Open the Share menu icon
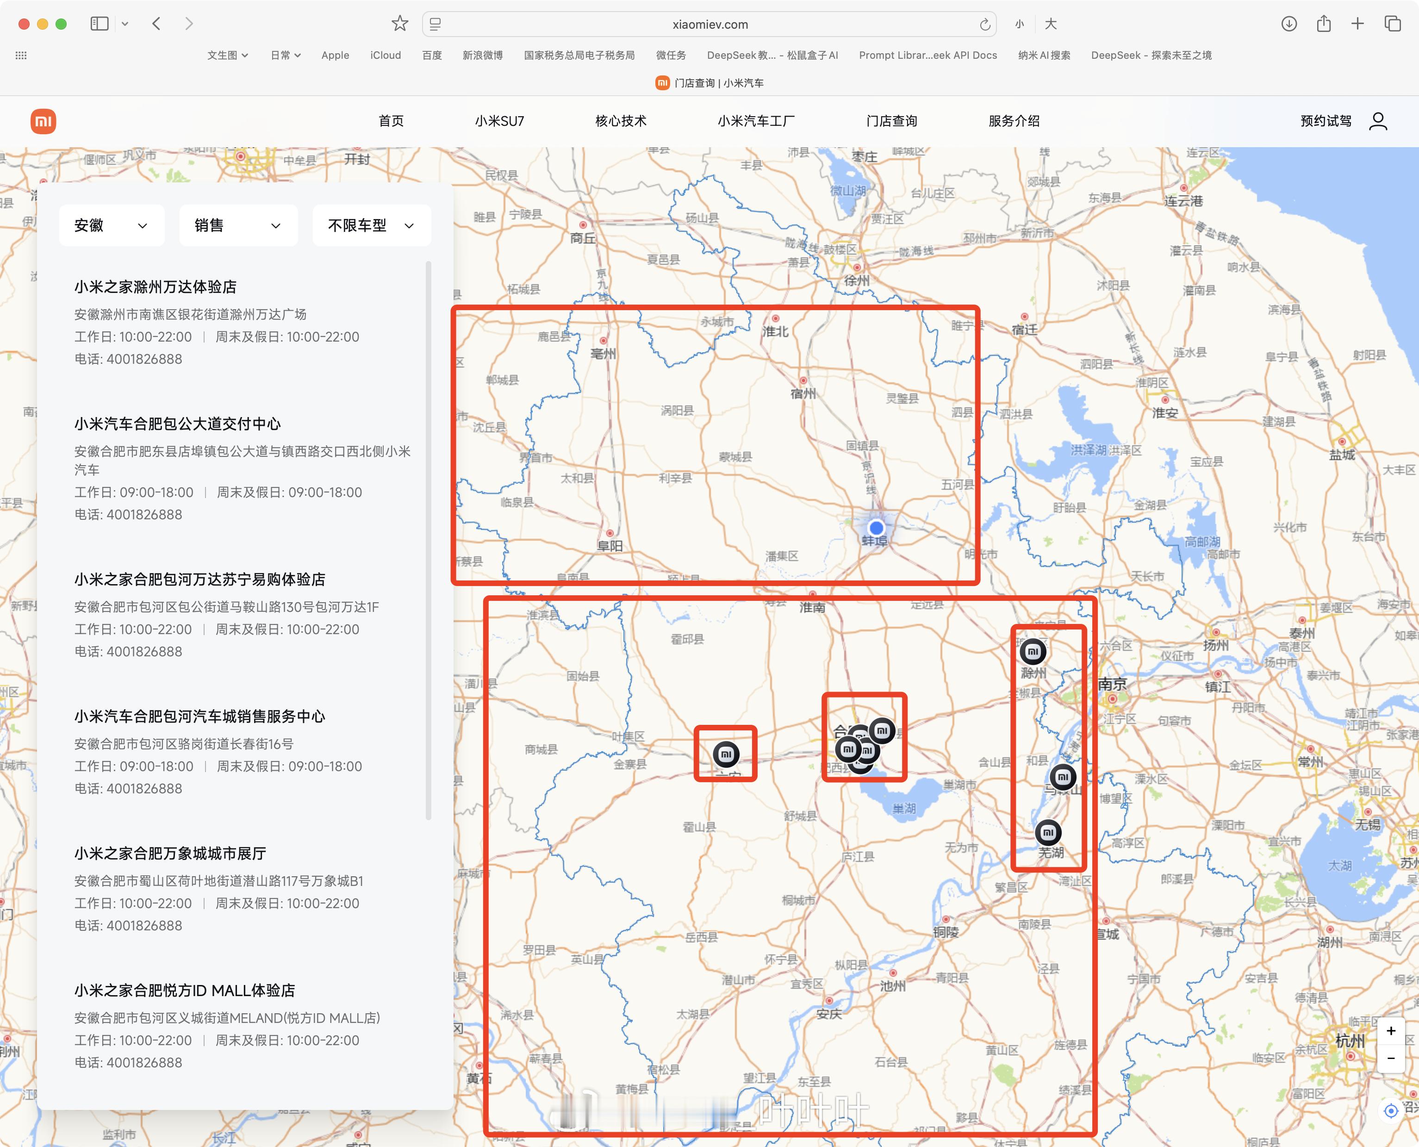The width and height of the screenshot is (1419, 1147). (x=1323, y=24)
